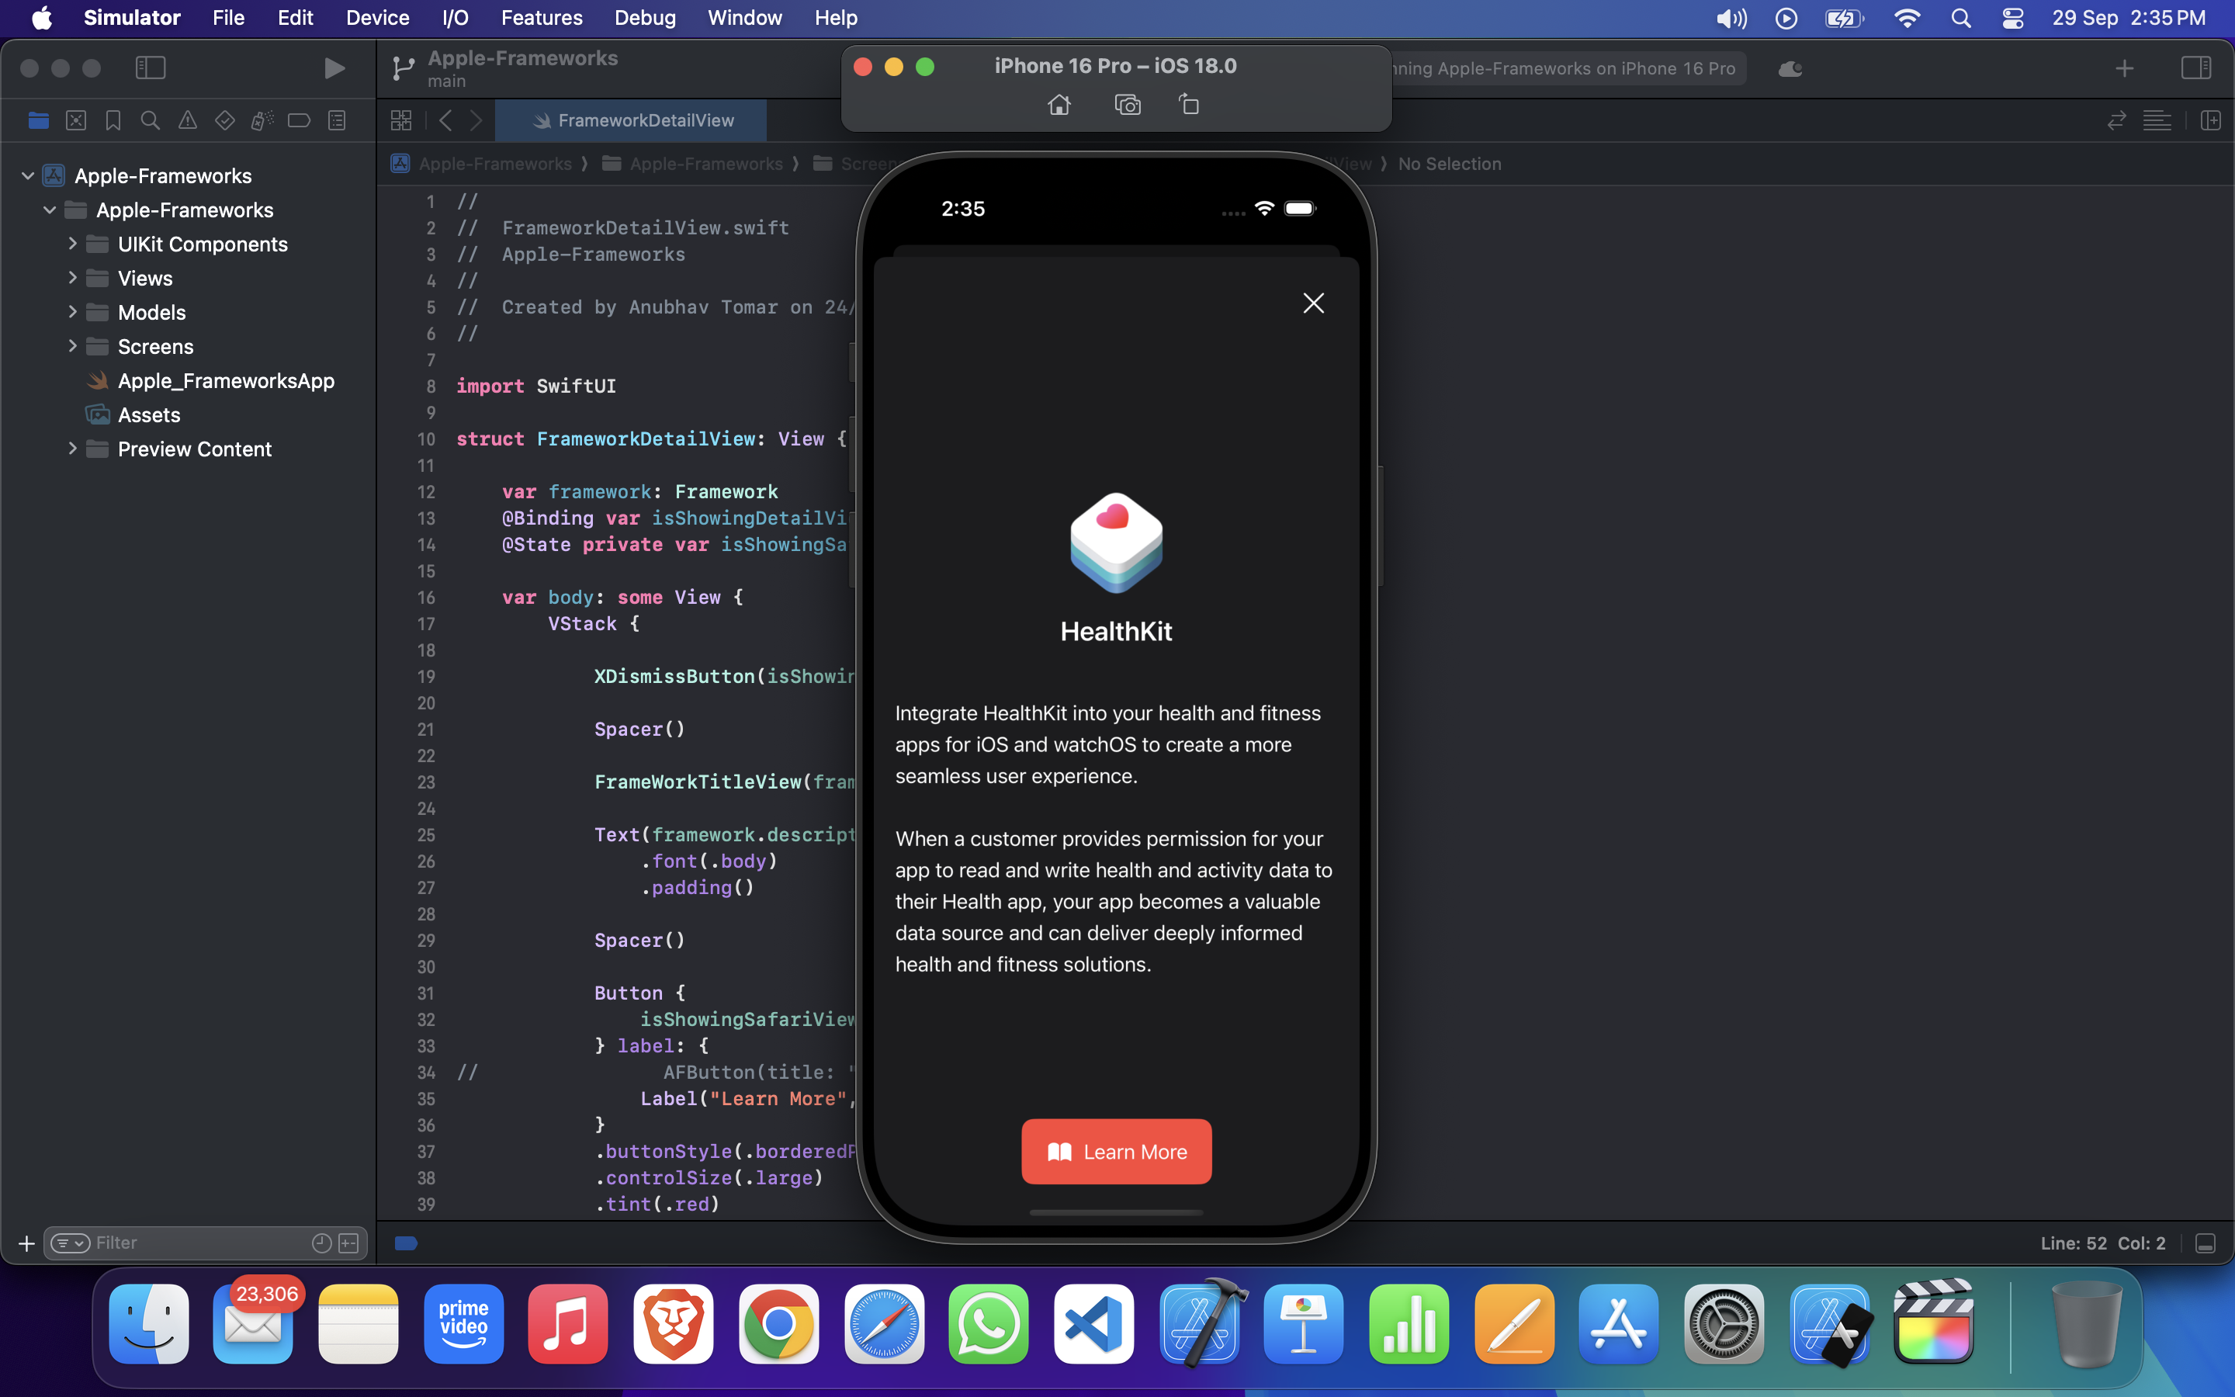Select the Issue navigator warning triangle
2235x1397 pixels.
pyautogui.click(x=188, y=120)
